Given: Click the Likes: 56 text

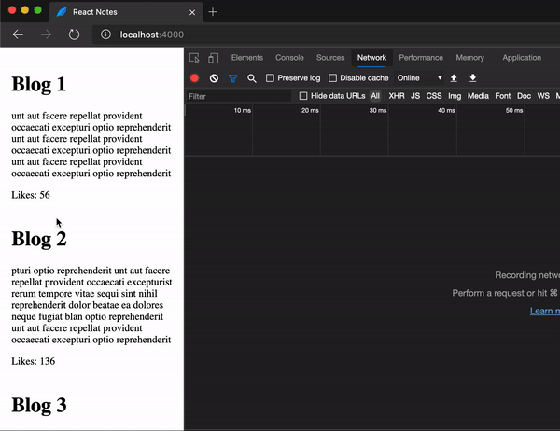Looking at the screenshot, I should coord(31,195).
